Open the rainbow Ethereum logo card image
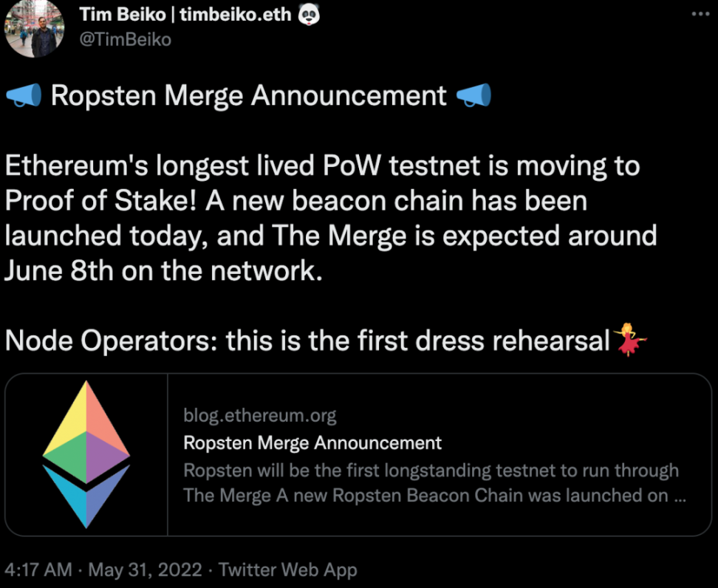 86,454
